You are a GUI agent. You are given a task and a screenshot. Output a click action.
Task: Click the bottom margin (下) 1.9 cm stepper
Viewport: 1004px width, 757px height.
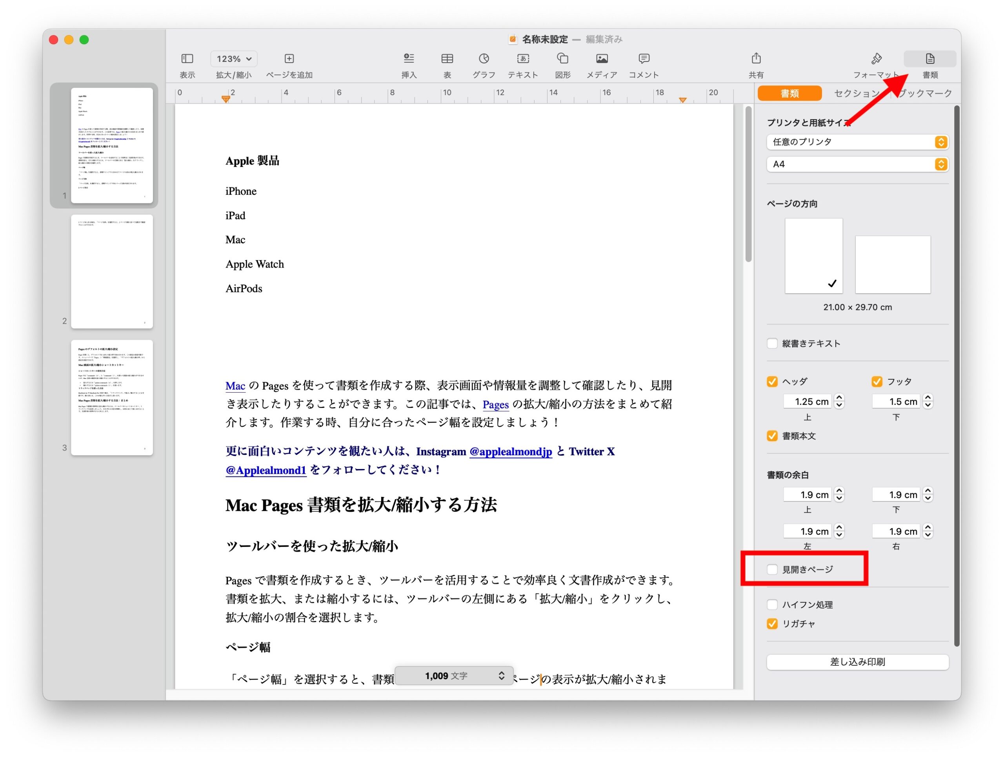927,494
